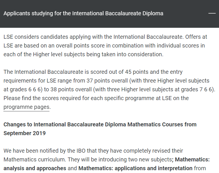Open the "programme pages" link
The width and height of the screenshot is (219, 173).
tap(27, 107)
